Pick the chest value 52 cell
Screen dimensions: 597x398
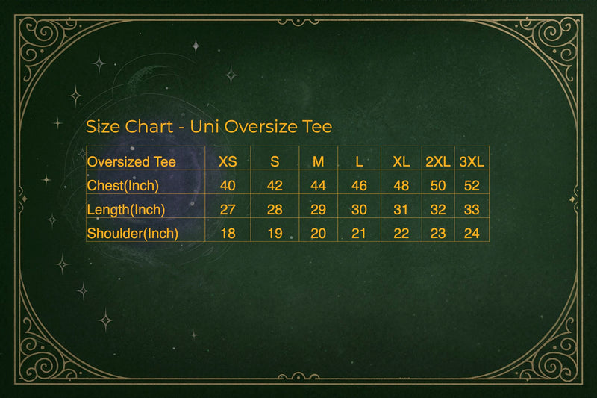pos(472,185)
